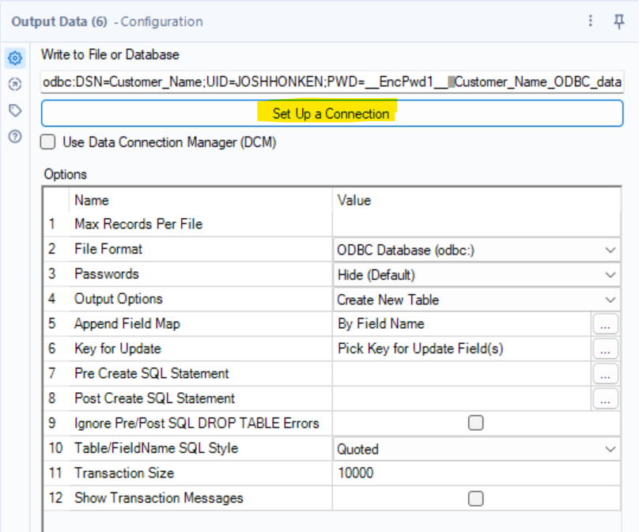Open the Navigation arrow tab in sidebar
This screenshot has height=532, width=639.
click(15, 85)
